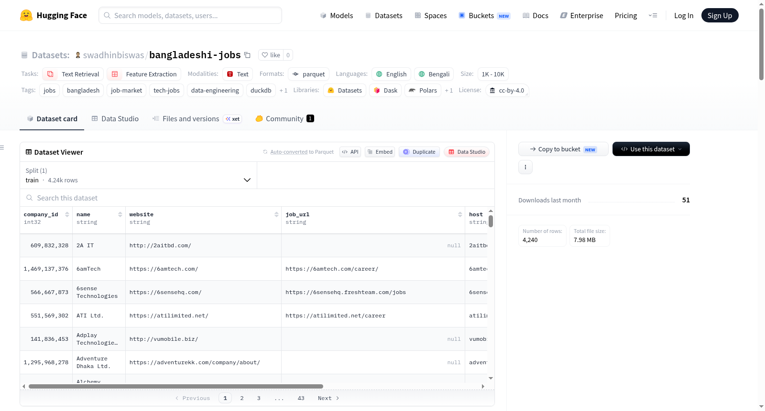765x411 pixels.
Task: Click the table vertical scrollbar thumb
Action: 491,221
